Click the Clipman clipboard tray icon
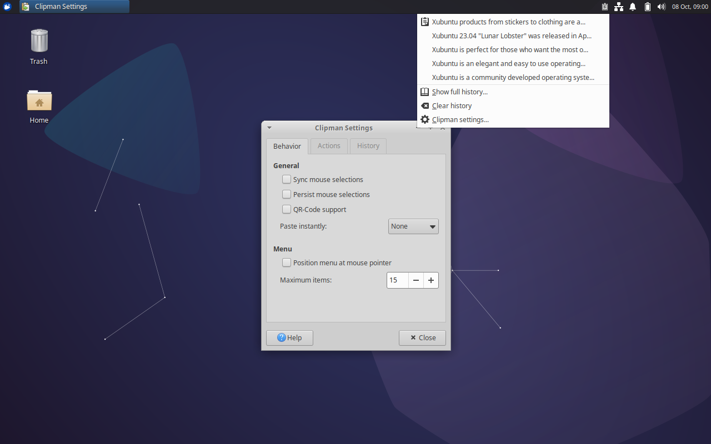This screenshot has width=711, height=444. click(x=605, y=7)
